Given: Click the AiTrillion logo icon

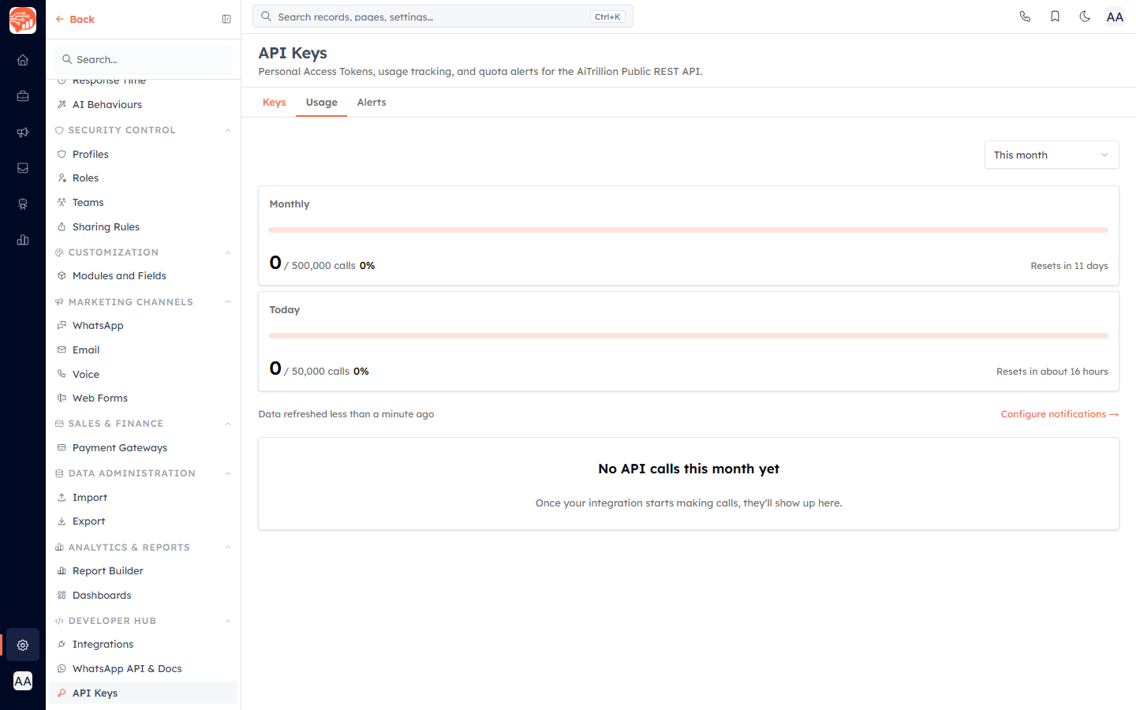Looking at the screenshot, I should [23, 21].
